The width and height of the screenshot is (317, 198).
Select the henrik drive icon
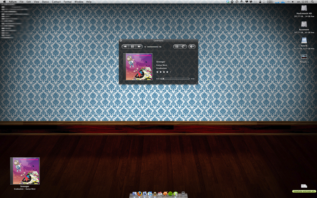(x=304, y=40)
